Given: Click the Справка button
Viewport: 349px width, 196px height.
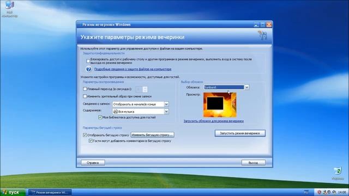Looking at the screenshot, I should pyautogui.click(x=93, y=163).
